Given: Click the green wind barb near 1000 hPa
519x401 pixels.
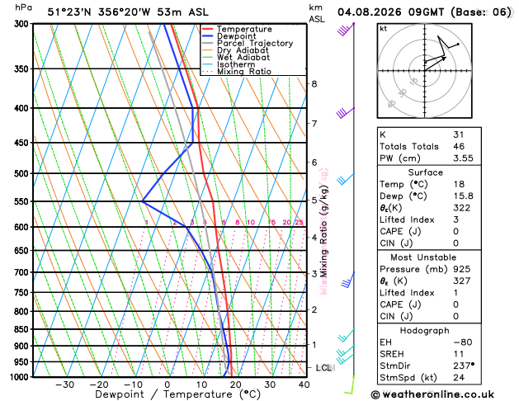Looking at the screenshot, I should click(349, 385).
